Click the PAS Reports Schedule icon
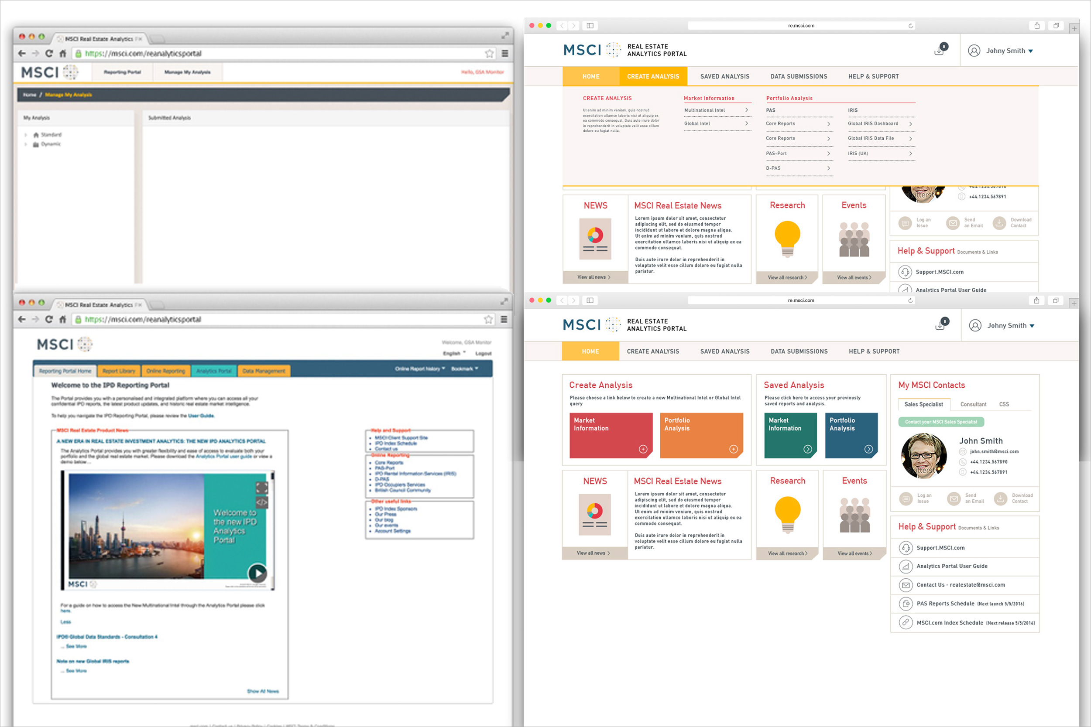The height and width of the screenshot is (727, 1091). [x=906, y=604]
